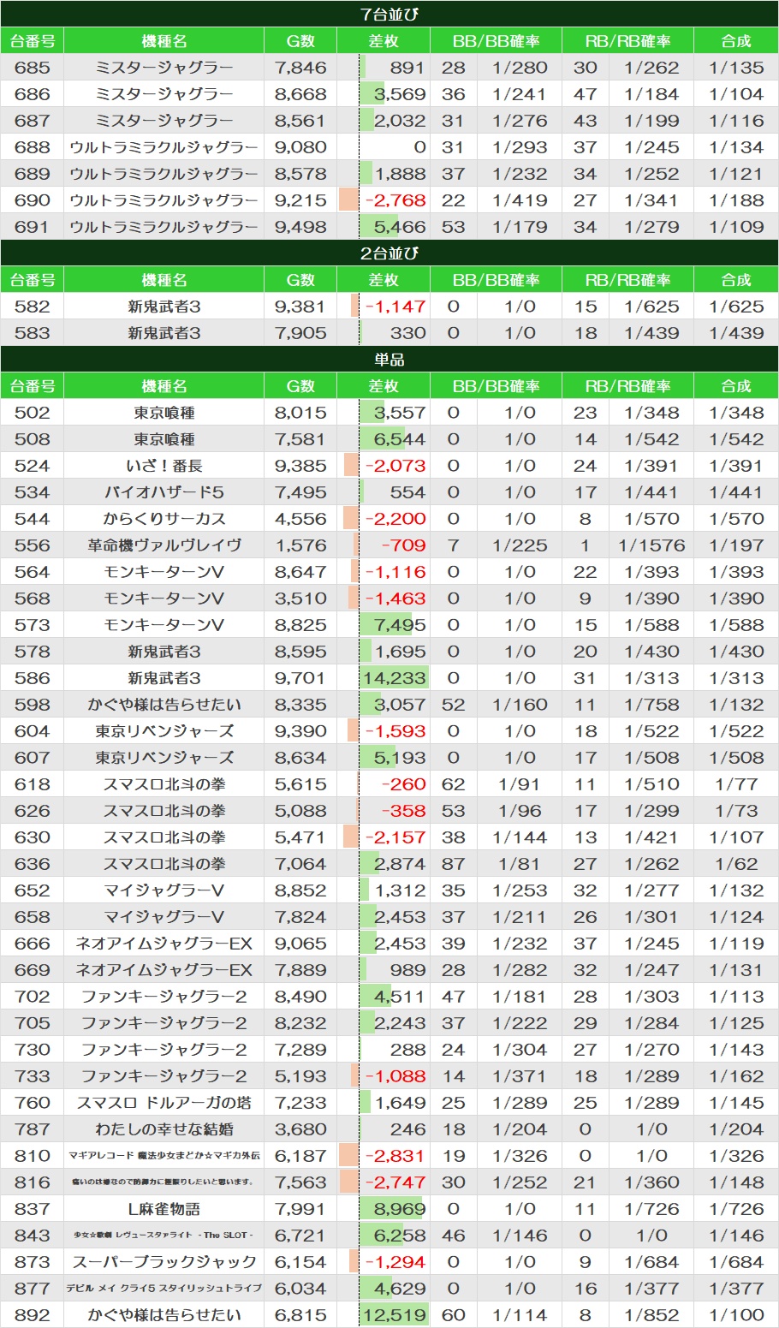Click スマスロ ドルアーガの塔 machine name
Screen dimensions: 779x1328
pos(164,1103)
